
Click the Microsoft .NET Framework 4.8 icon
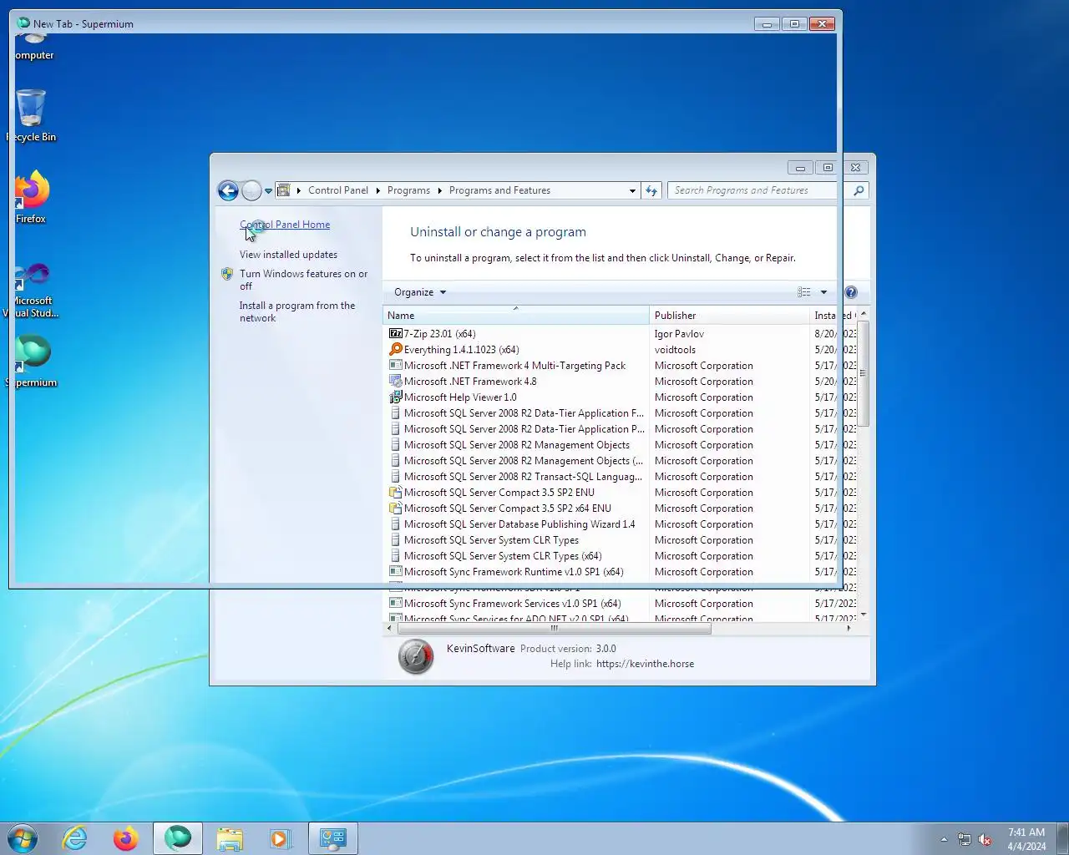pos(396,381)
